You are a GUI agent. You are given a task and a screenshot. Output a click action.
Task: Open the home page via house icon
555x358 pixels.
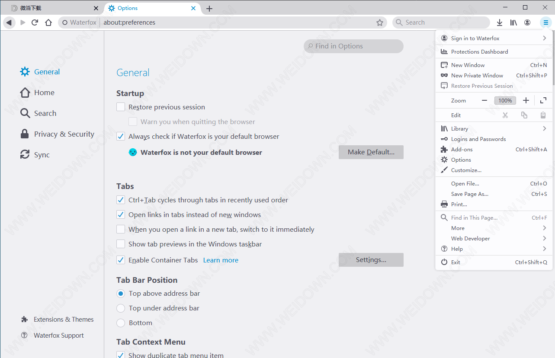(x=48, y=22)
